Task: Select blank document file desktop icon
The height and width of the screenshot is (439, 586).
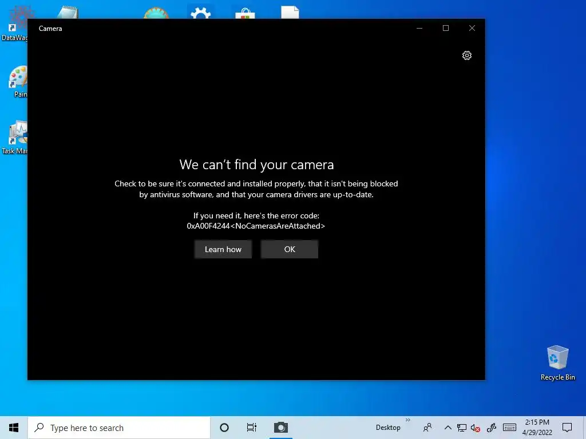Action: tap(290, 13)
